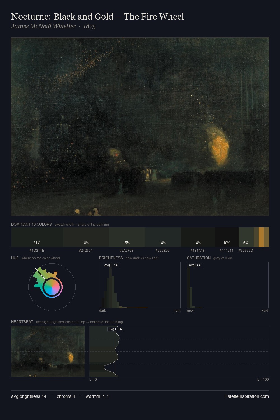Click the #242621 hex label
The width and height of the screenshot is (280, 420).
pyautogui.click(x=86, y=251)
